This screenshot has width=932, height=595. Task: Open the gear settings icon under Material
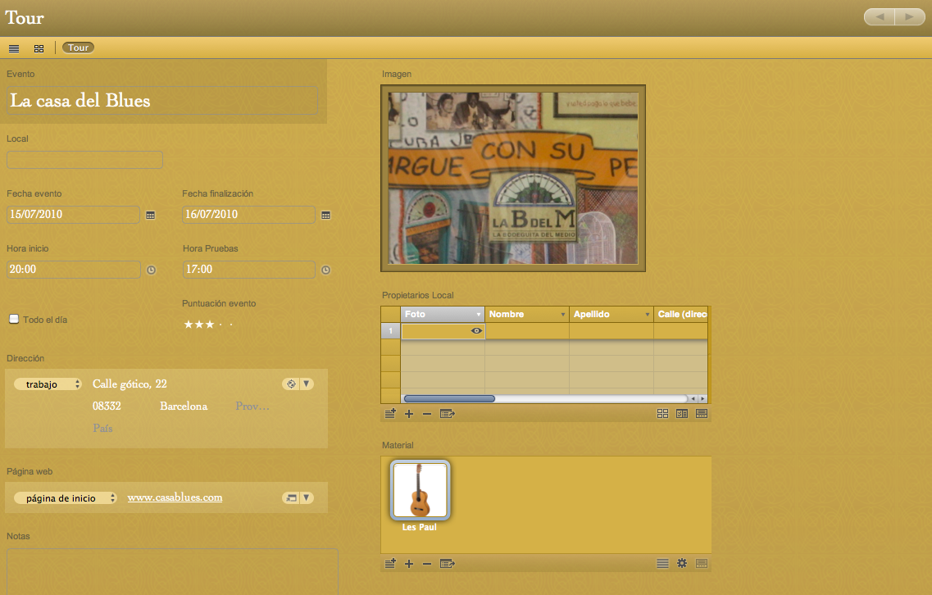[681, 564]
